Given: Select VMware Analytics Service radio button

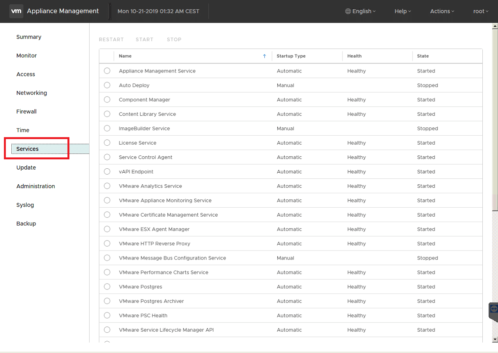Looking at the screenshot, I should point(107,186).
